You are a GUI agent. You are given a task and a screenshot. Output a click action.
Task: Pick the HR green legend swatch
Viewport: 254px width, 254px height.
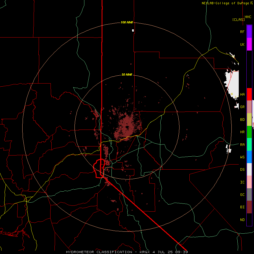coord(249,132)
